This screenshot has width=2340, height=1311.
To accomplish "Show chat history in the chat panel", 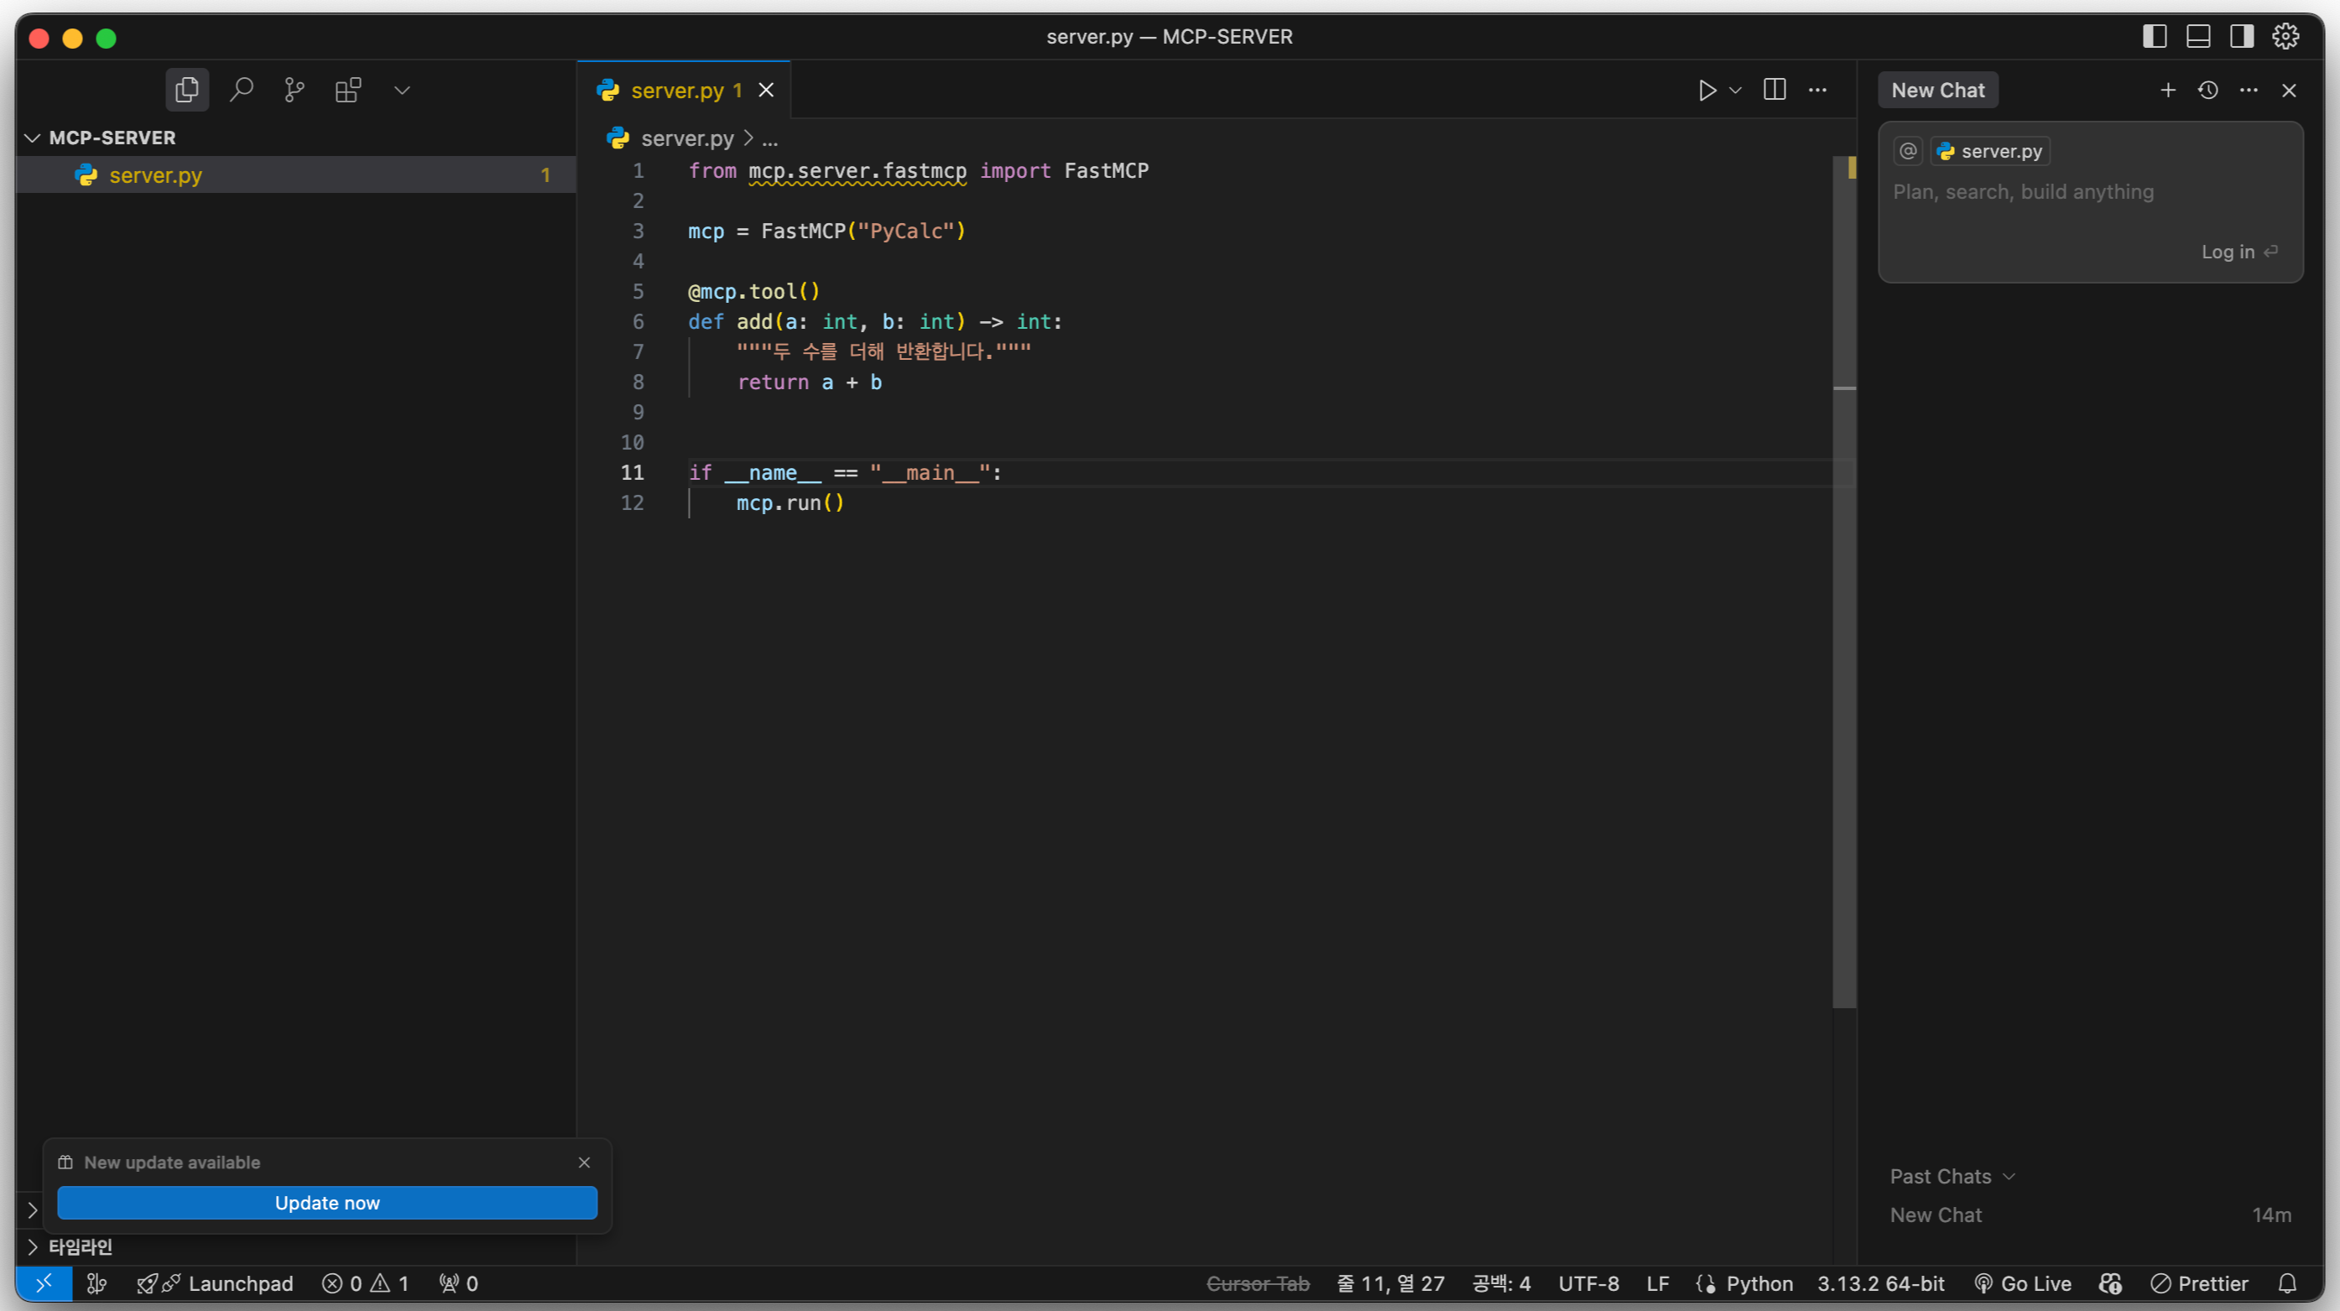I will tap(2208, 90).
